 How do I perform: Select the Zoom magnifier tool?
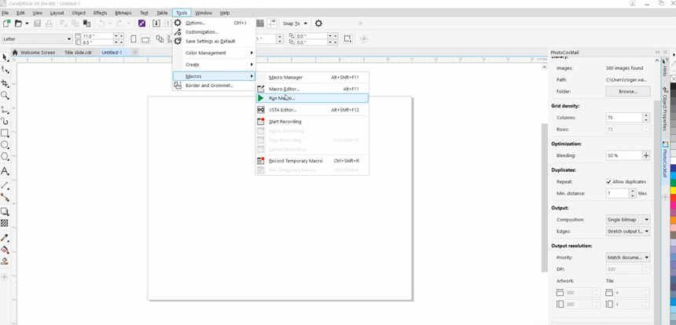5,96
